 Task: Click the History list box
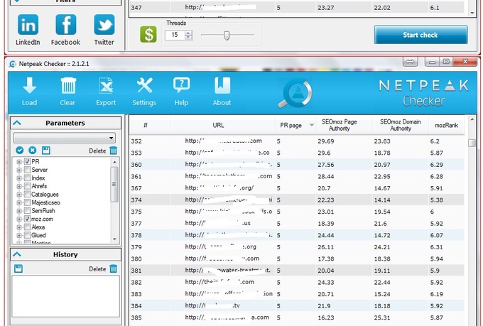tap(65, 296)
